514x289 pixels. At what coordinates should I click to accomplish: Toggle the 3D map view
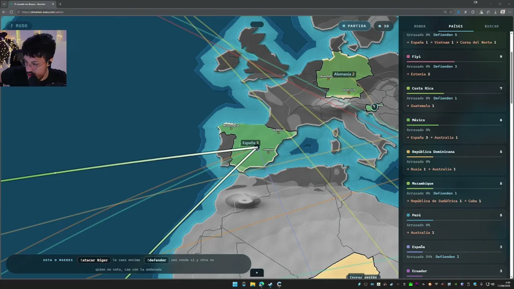(383, 26)
